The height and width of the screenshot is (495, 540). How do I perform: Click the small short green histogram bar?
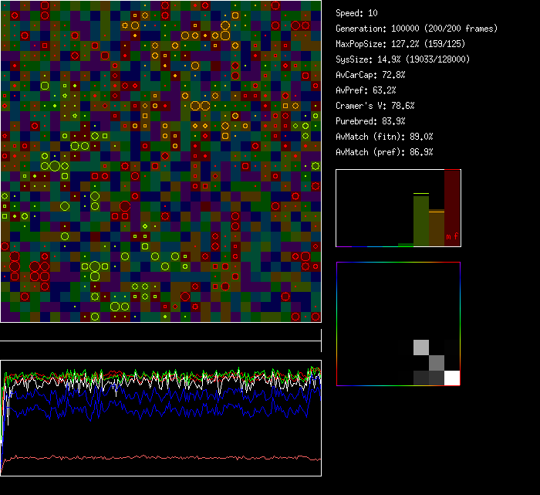coord(406,245)
